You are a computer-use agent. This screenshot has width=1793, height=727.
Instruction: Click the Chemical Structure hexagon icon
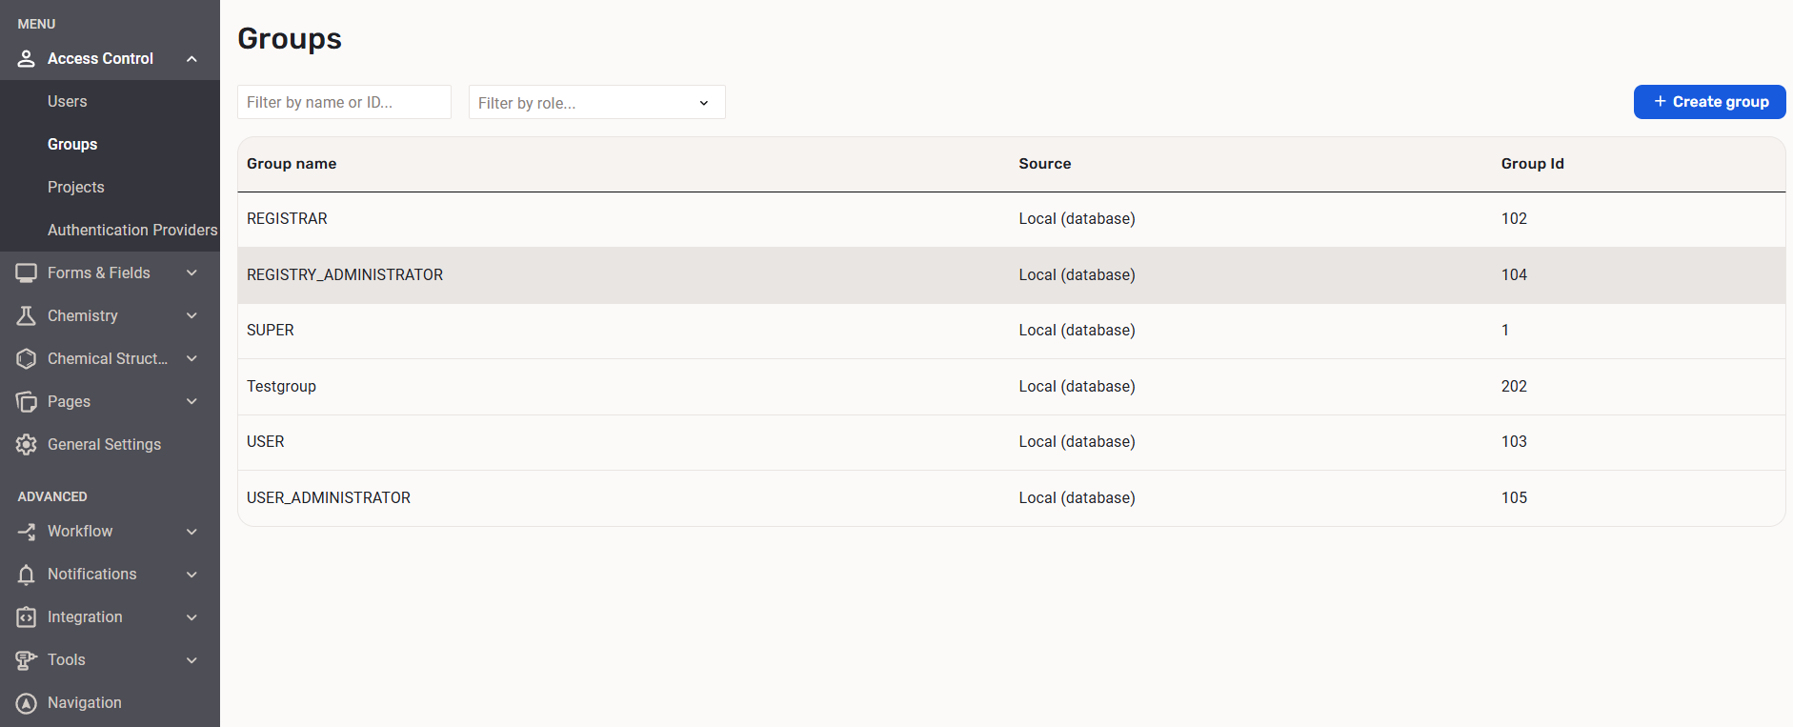click(27, 359)
